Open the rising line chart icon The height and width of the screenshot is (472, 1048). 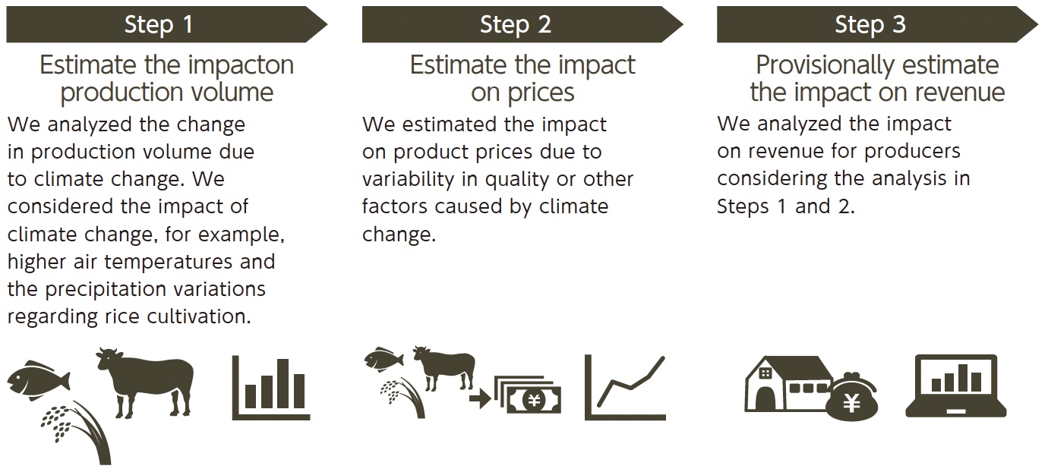pos(625,387)
